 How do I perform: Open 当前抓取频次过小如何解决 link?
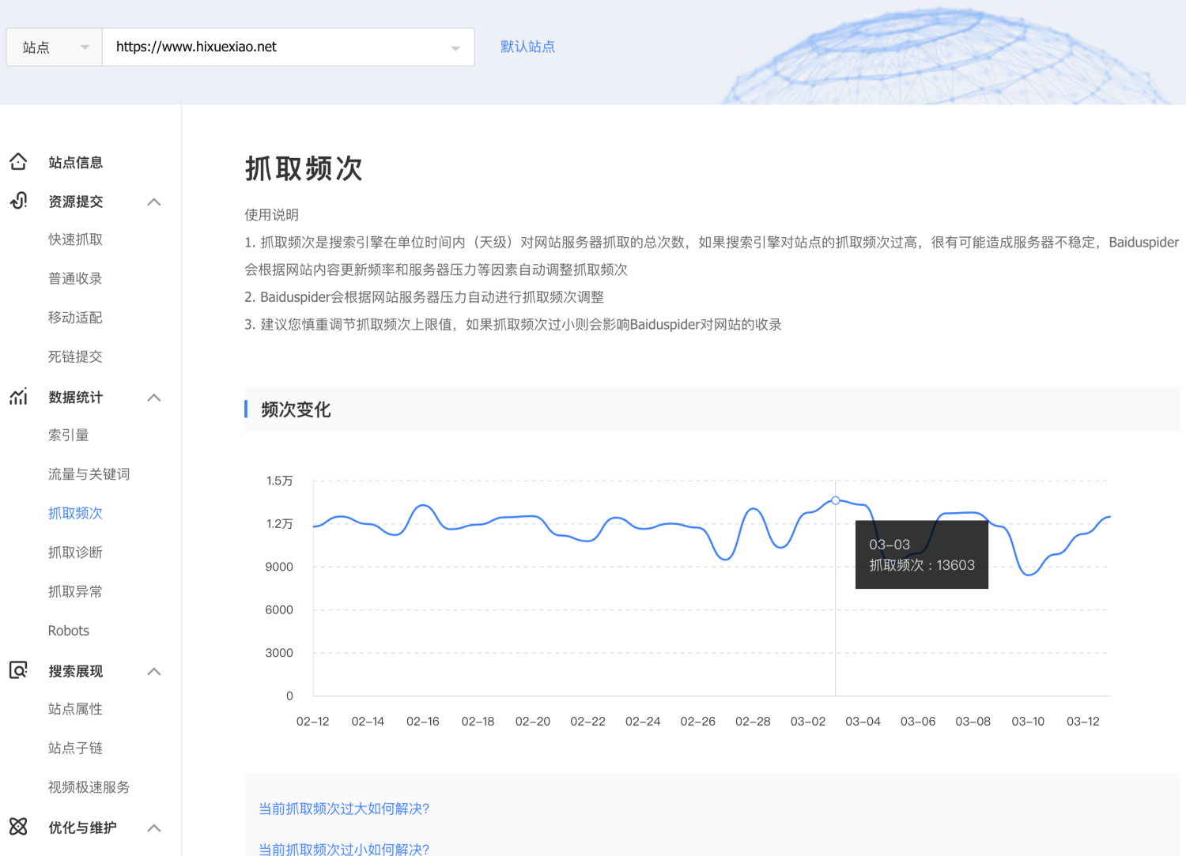click(x=344, y=849)
